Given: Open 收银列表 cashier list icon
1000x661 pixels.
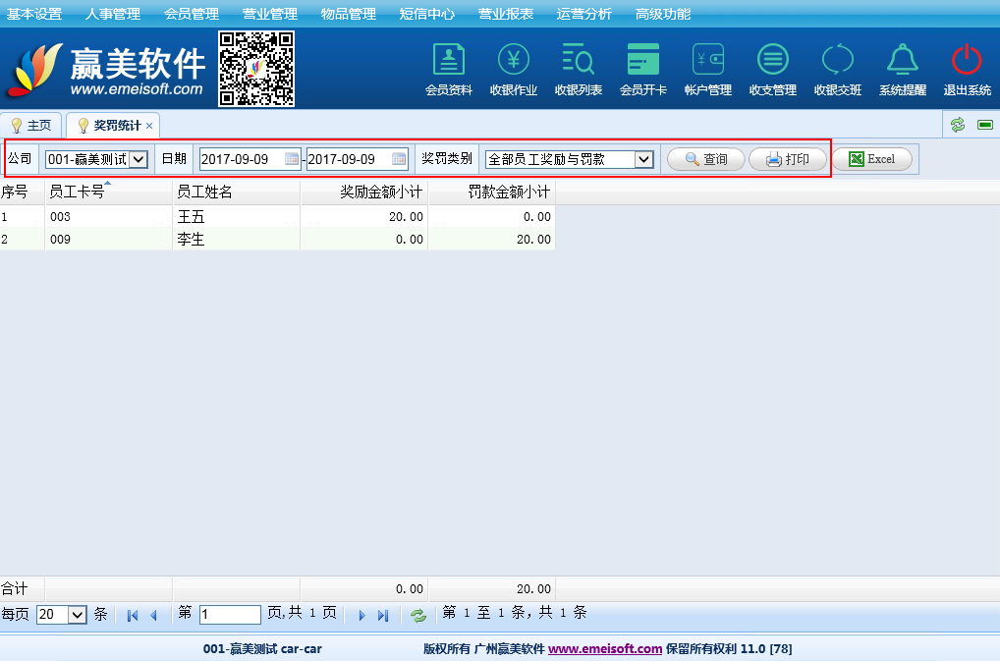Looking at the screenshot, I should [579, 61].
